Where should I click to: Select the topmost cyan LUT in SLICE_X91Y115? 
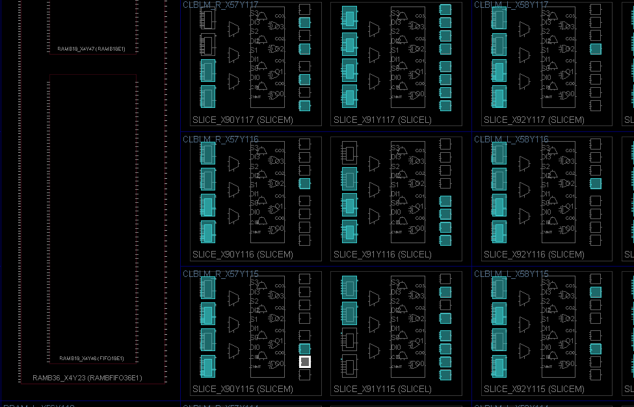point(349,287)
